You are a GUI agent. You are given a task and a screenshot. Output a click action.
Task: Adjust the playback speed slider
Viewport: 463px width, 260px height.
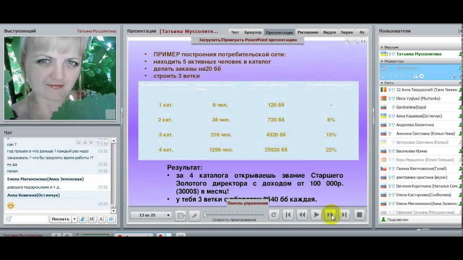pyautogui.click(x=205, y=215)
